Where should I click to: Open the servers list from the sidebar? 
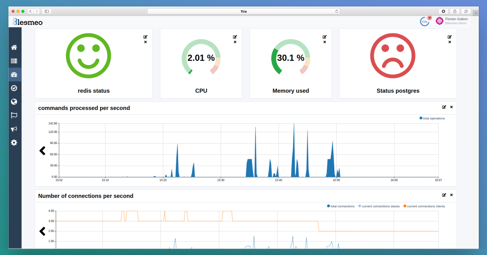[x=14, y=61]
